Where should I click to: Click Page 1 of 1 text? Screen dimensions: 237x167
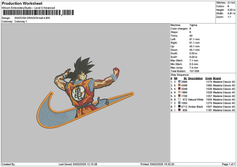tap(229, 164)
